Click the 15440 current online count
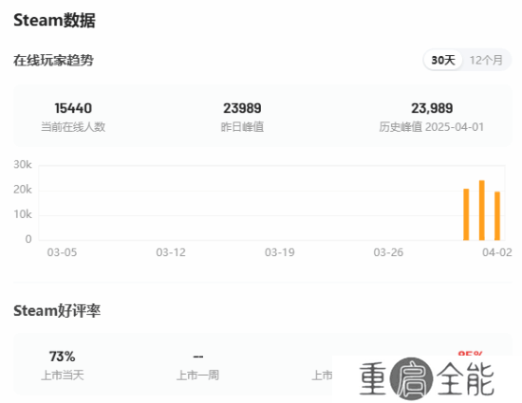The image size is (522, 403). point(73,108)
